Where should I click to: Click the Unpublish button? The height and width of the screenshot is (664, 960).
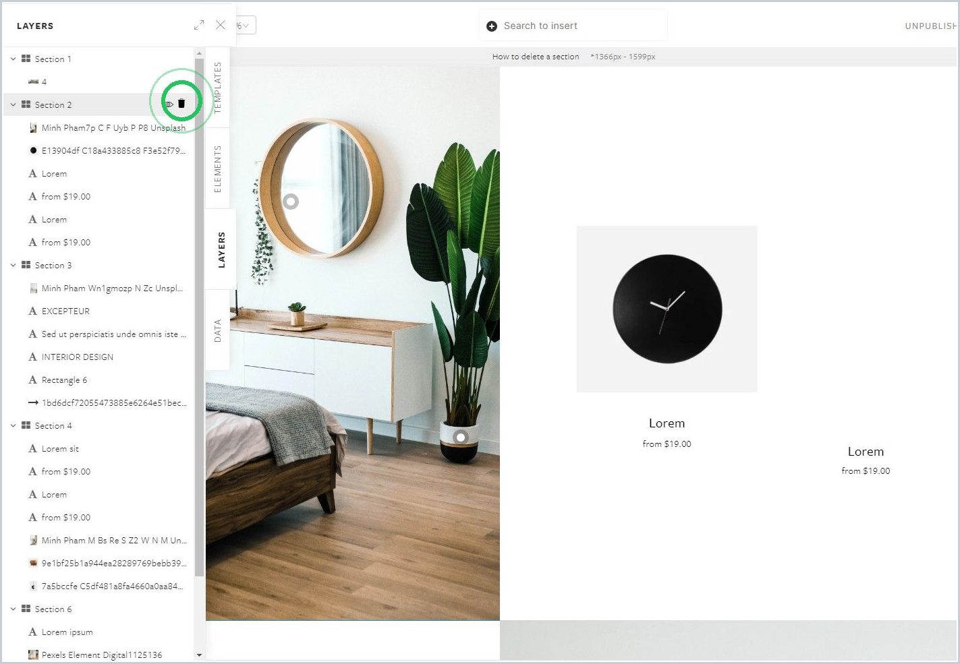pos(931,26)
